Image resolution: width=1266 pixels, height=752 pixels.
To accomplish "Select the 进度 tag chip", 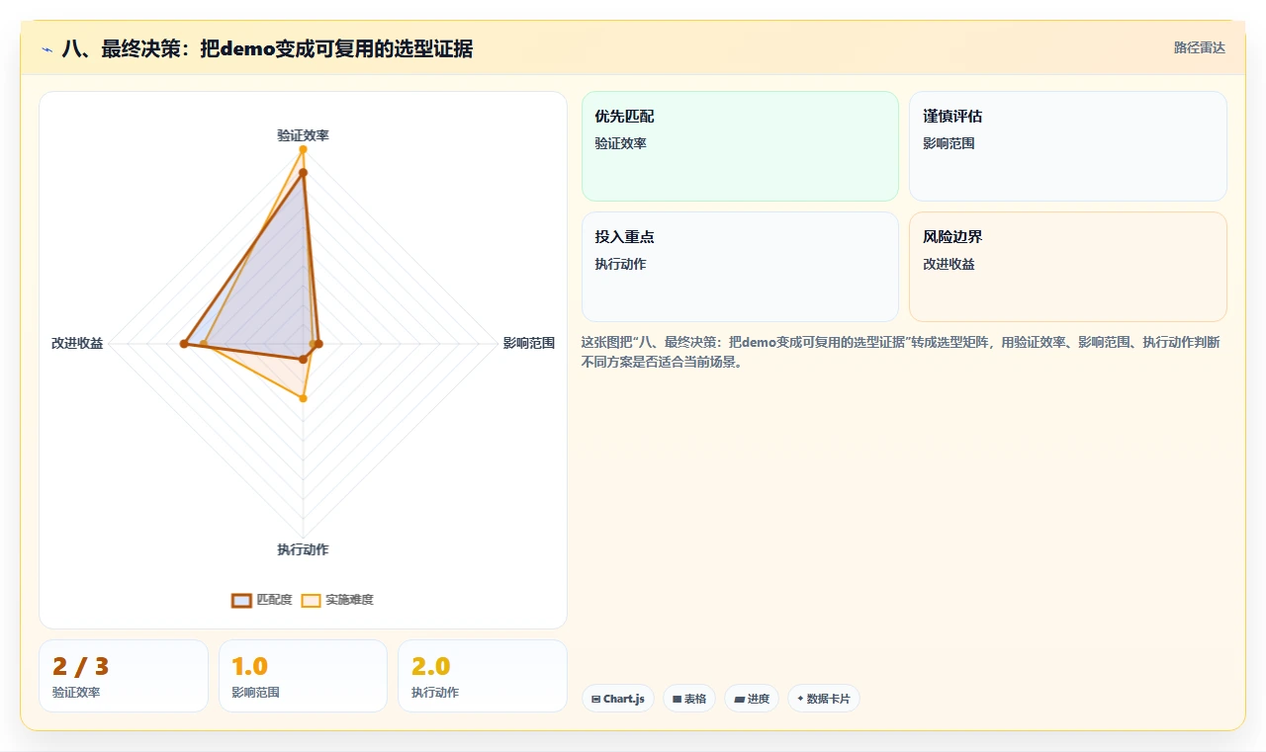I will tap(752, 699).
